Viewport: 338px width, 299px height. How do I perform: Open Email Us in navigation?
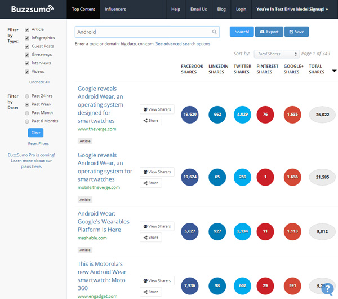pyautogui.click(x=198, y=9)
